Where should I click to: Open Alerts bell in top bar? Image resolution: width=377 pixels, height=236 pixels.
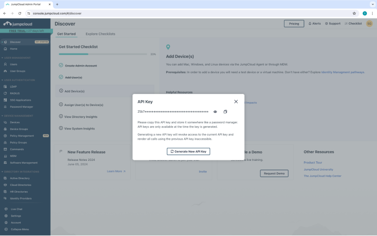314,24
